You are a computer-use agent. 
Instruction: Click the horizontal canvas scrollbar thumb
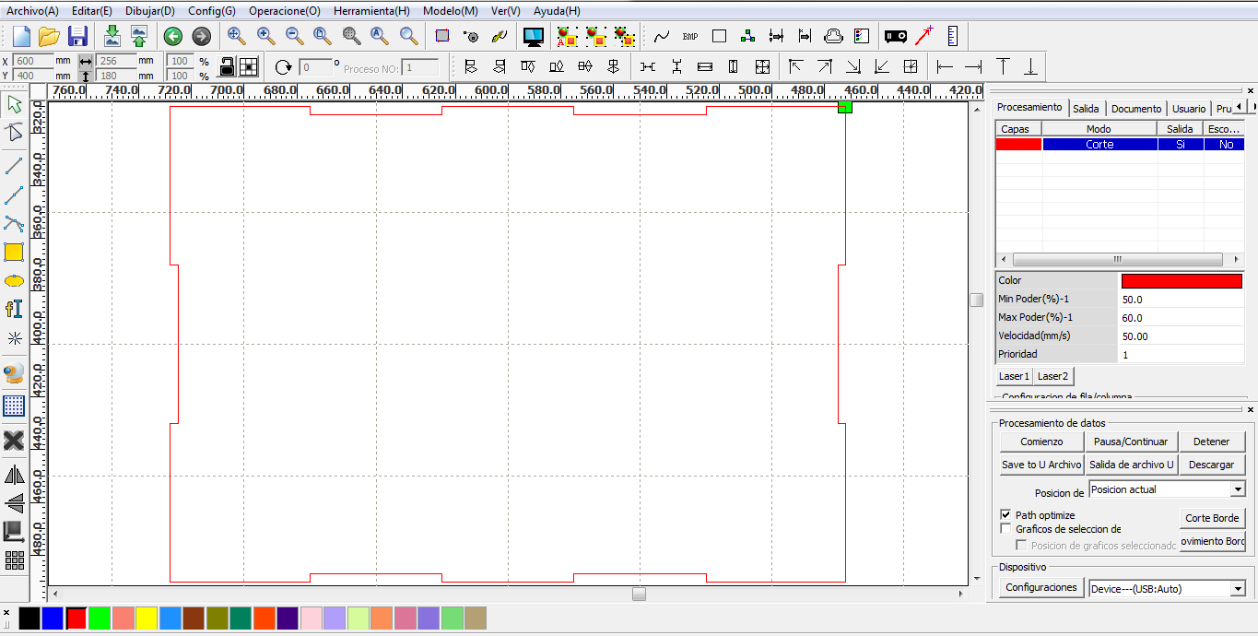[639, 595]
